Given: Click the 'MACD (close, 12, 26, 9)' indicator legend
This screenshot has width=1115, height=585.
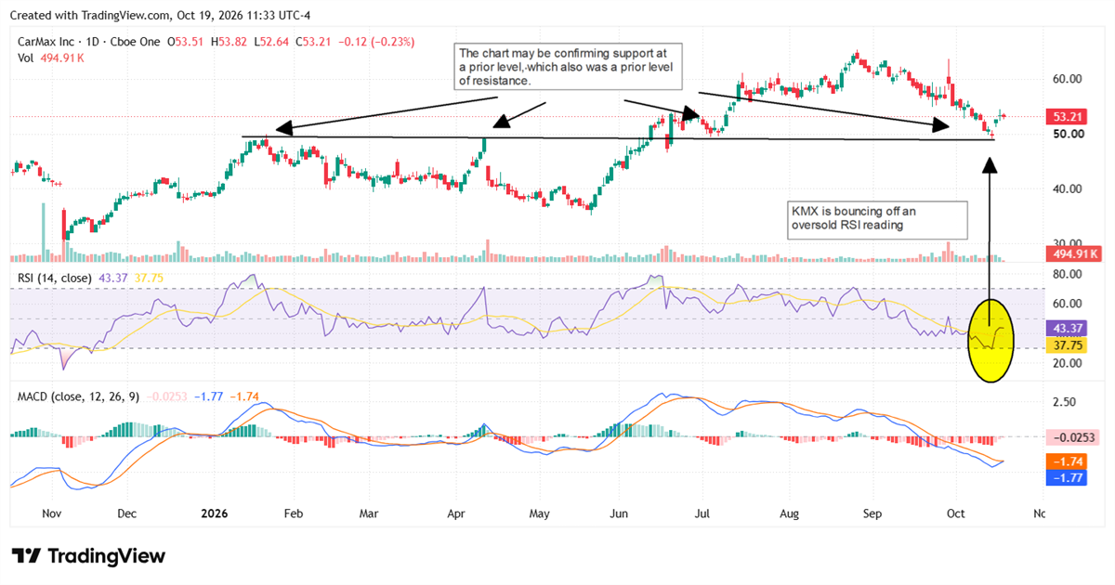Looking at the screenshot, I should [79, 396].
